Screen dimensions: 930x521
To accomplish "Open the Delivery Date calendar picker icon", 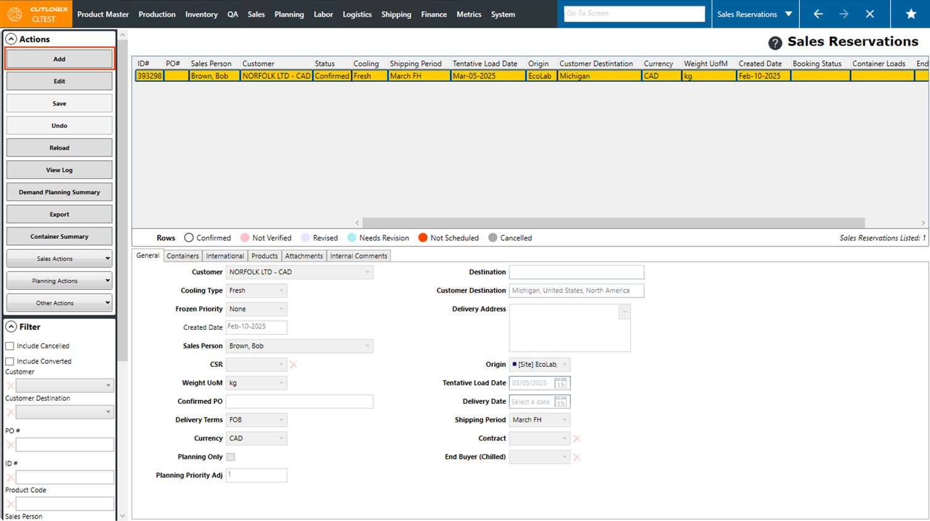I will pyautogui.click(x=560, y=402).
